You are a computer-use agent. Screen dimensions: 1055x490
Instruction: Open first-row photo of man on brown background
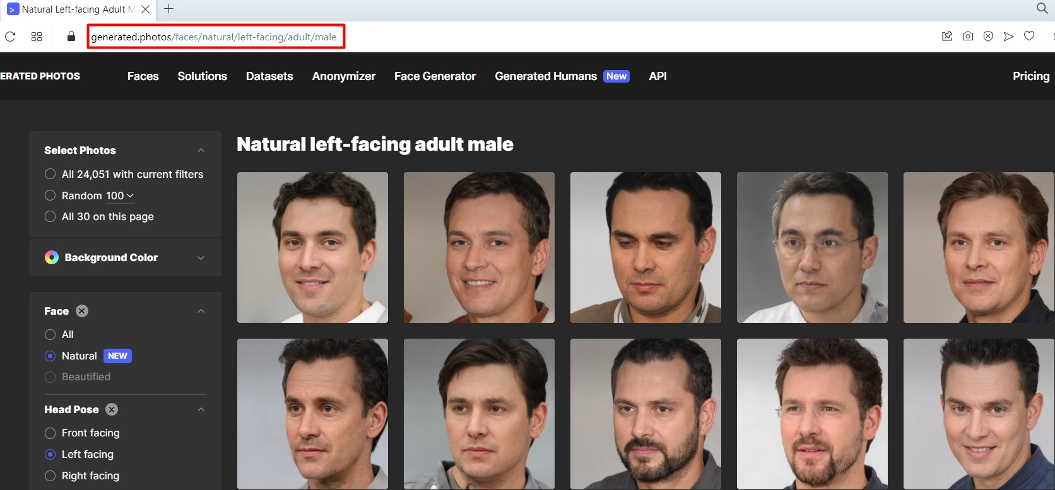pyautogui.click(x=479, y=247)
